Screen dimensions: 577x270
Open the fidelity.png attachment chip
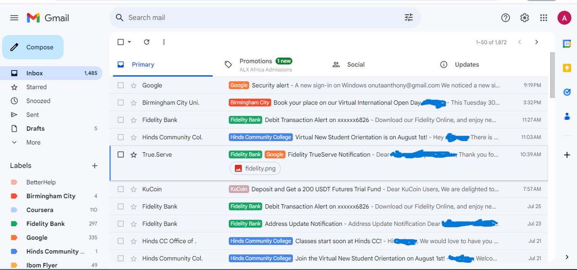[x=256, y=169]
